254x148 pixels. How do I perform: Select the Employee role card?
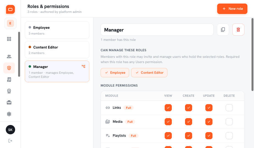coord(57,30)
